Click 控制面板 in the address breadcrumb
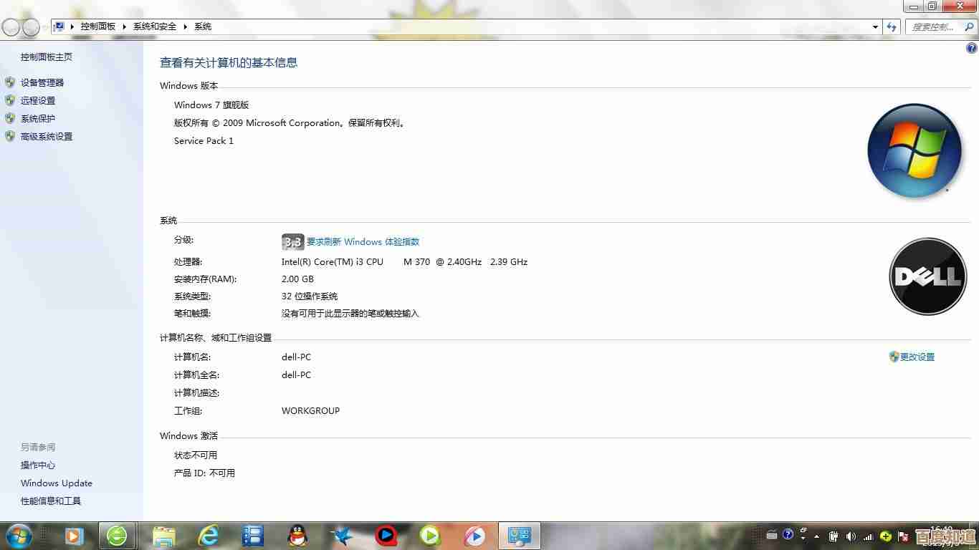The width and height of the screenshot is (979, 550). [x=97, y=26]
